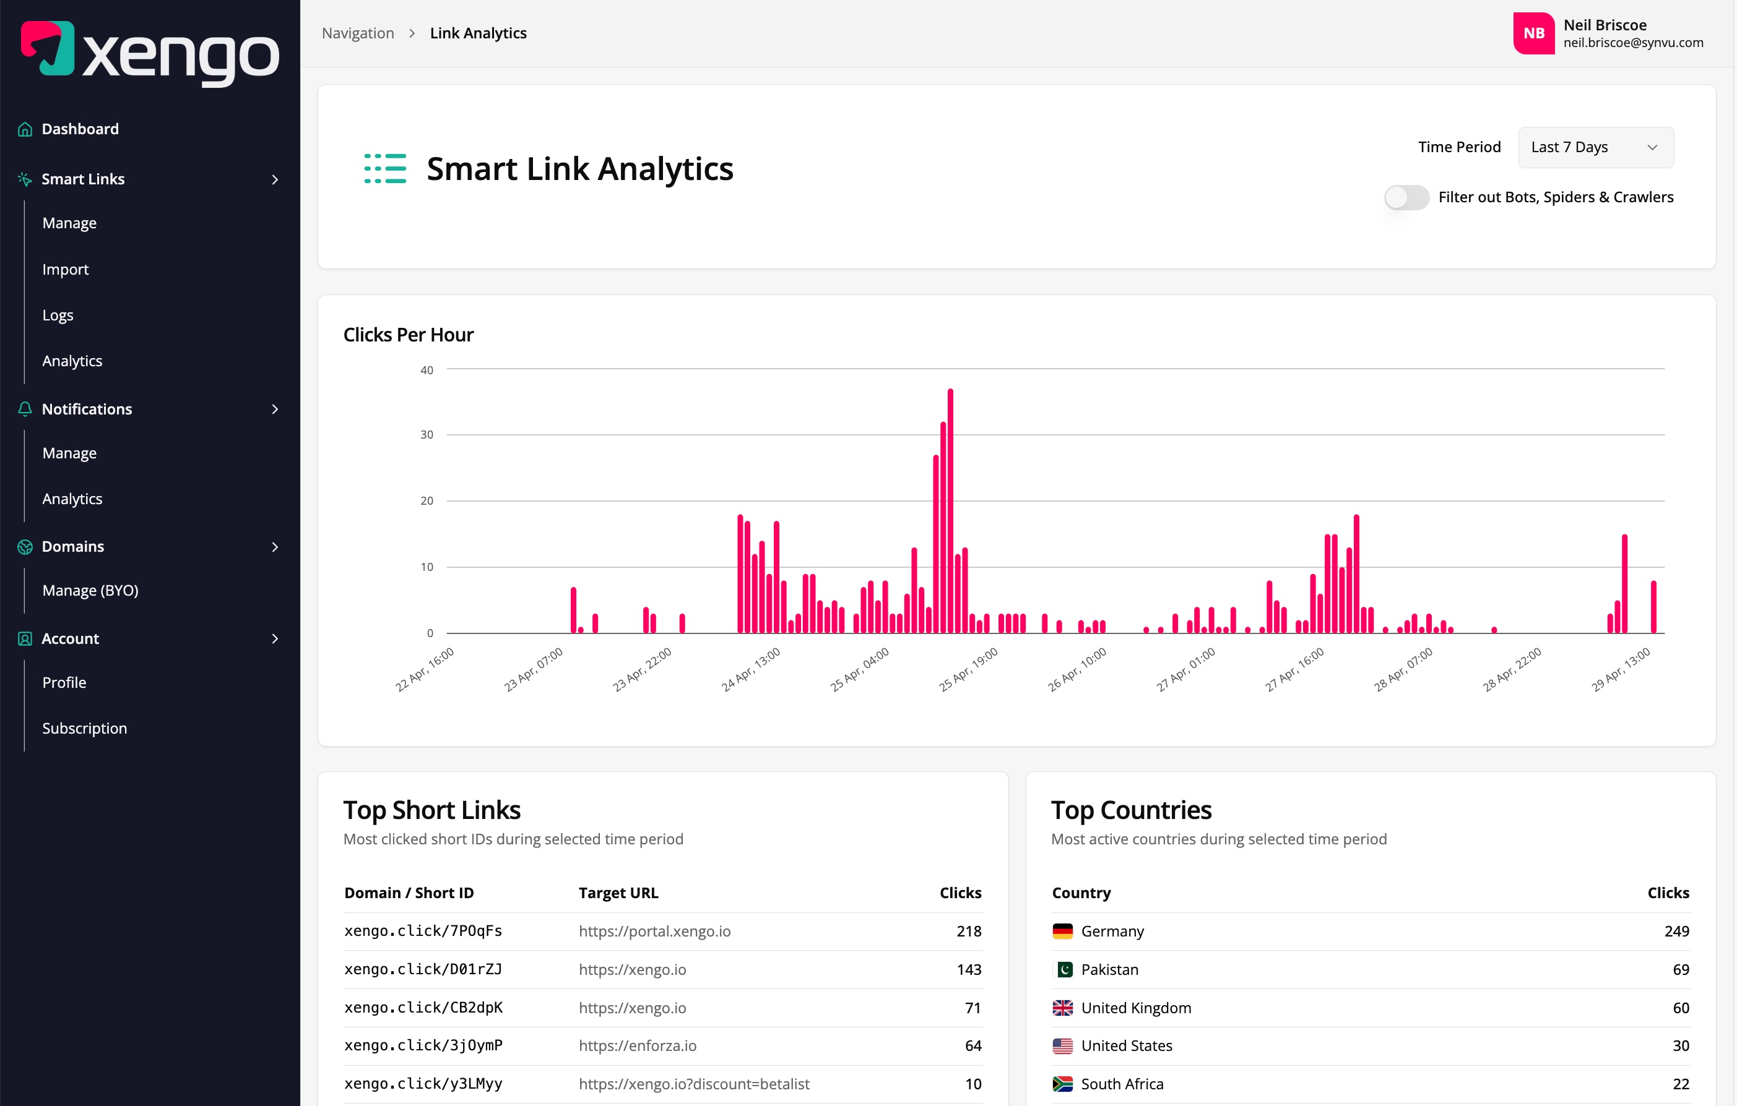Viewport: 1737px width, 1106px height.
Task: Collapse the Smart Links section chevron
Action: (x=275, y=179)
